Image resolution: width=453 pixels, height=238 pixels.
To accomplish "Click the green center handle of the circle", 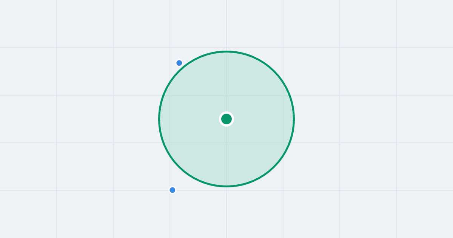I will coord(226,119).
